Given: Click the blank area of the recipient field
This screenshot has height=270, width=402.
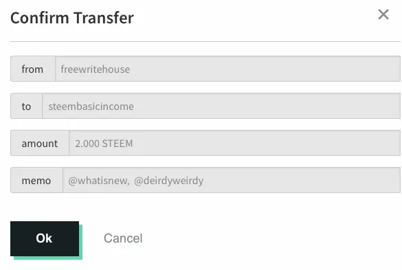Looking at the screenshot, I should tap(267, 106).
